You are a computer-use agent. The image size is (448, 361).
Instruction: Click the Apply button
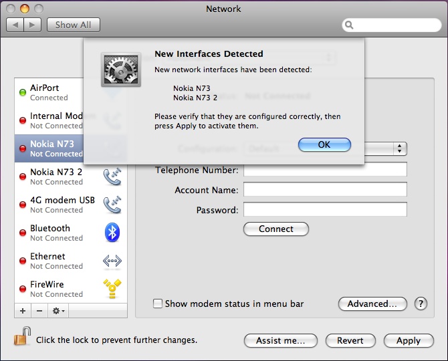409,340
